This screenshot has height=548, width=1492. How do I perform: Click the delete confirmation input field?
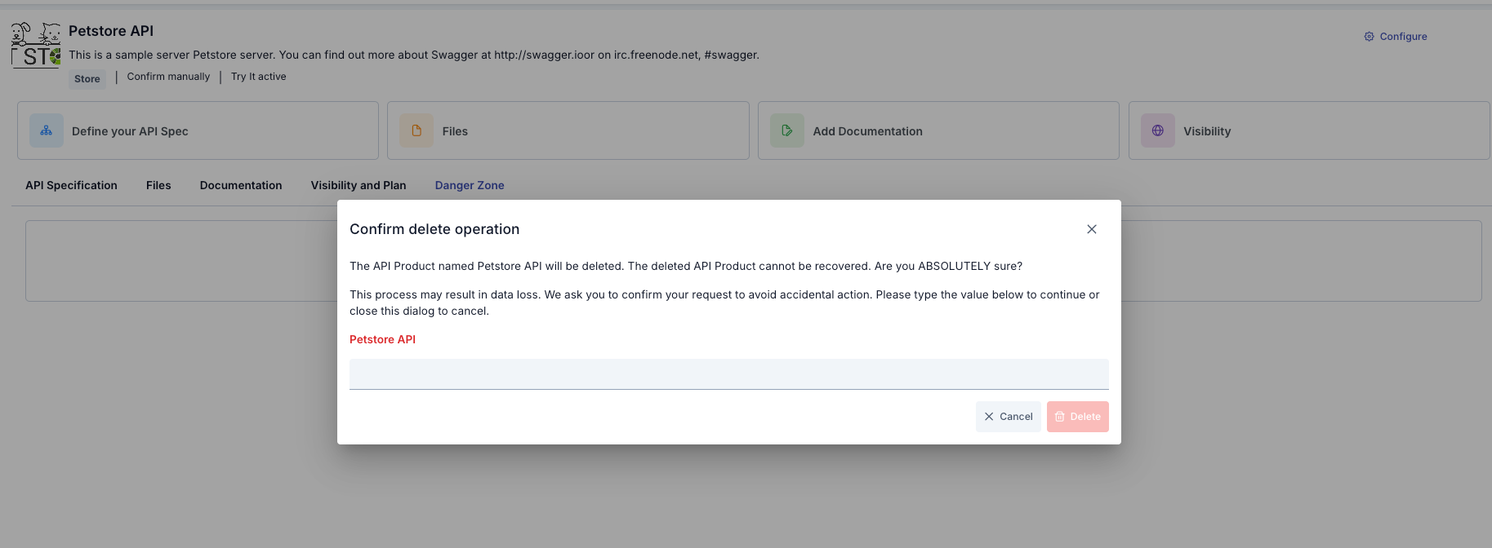click(x=729, y=373)
